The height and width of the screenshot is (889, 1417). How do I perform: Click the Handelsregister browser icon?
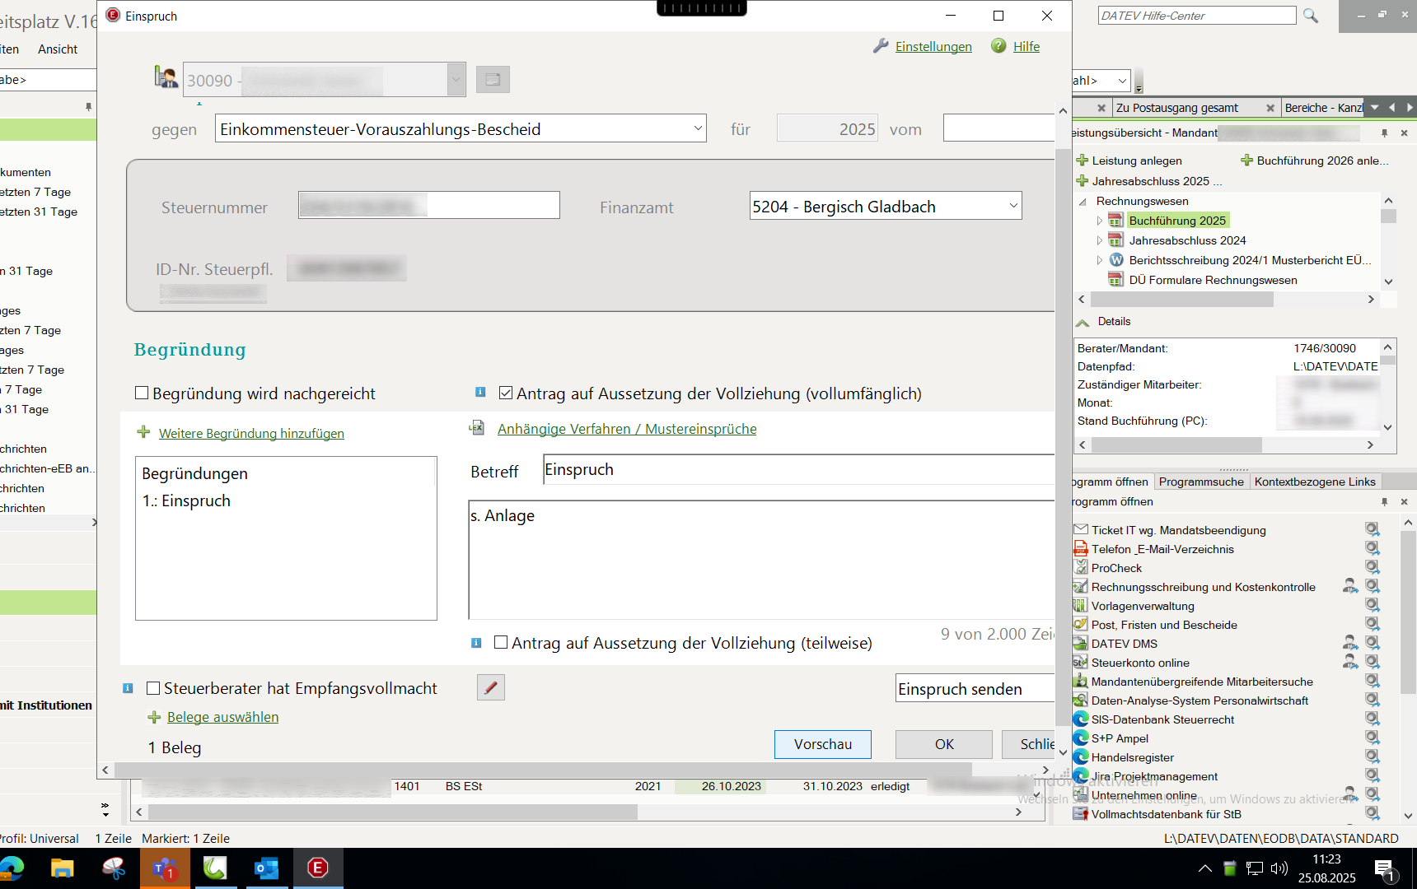(x=1081, y=757)
